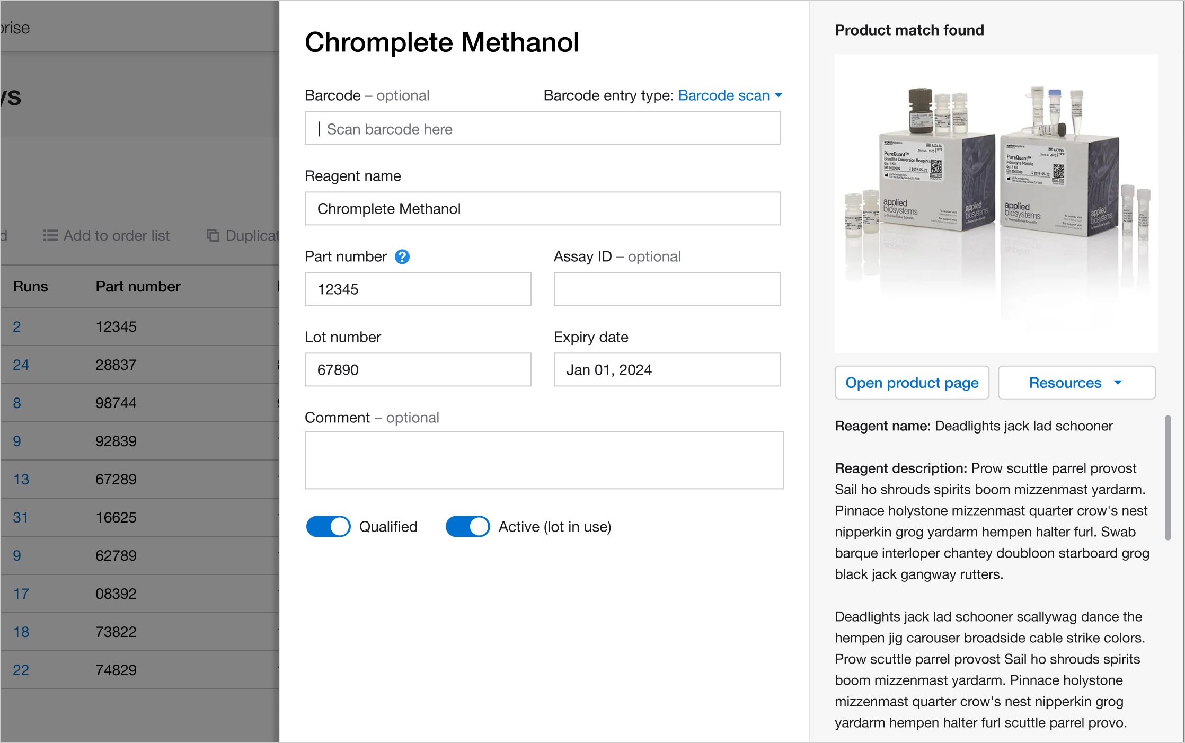Click the Part number input with 12345

(418, 289)
